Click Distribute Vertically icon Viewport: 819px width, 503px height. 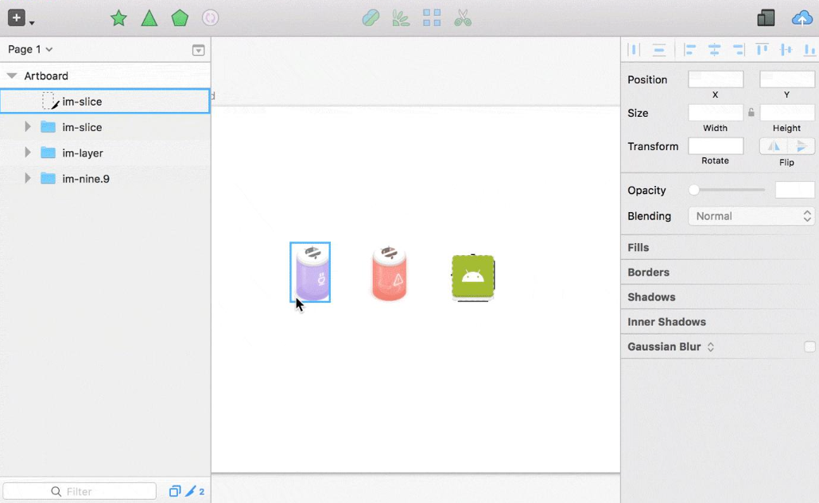coord(659,50)
